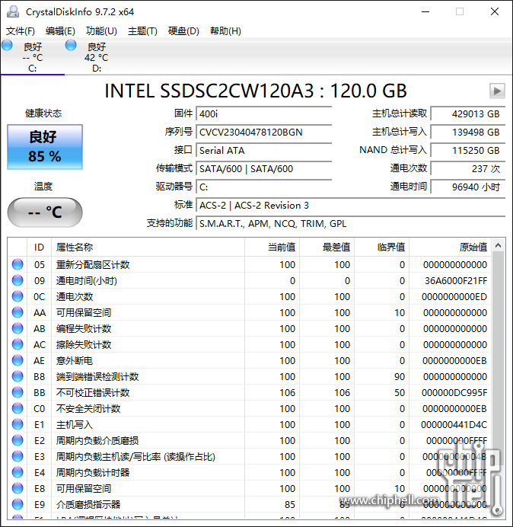This screenshot has width=513, height=527.
Task: Click the 属性名称 column header
Action: click(x=148, y=248)
